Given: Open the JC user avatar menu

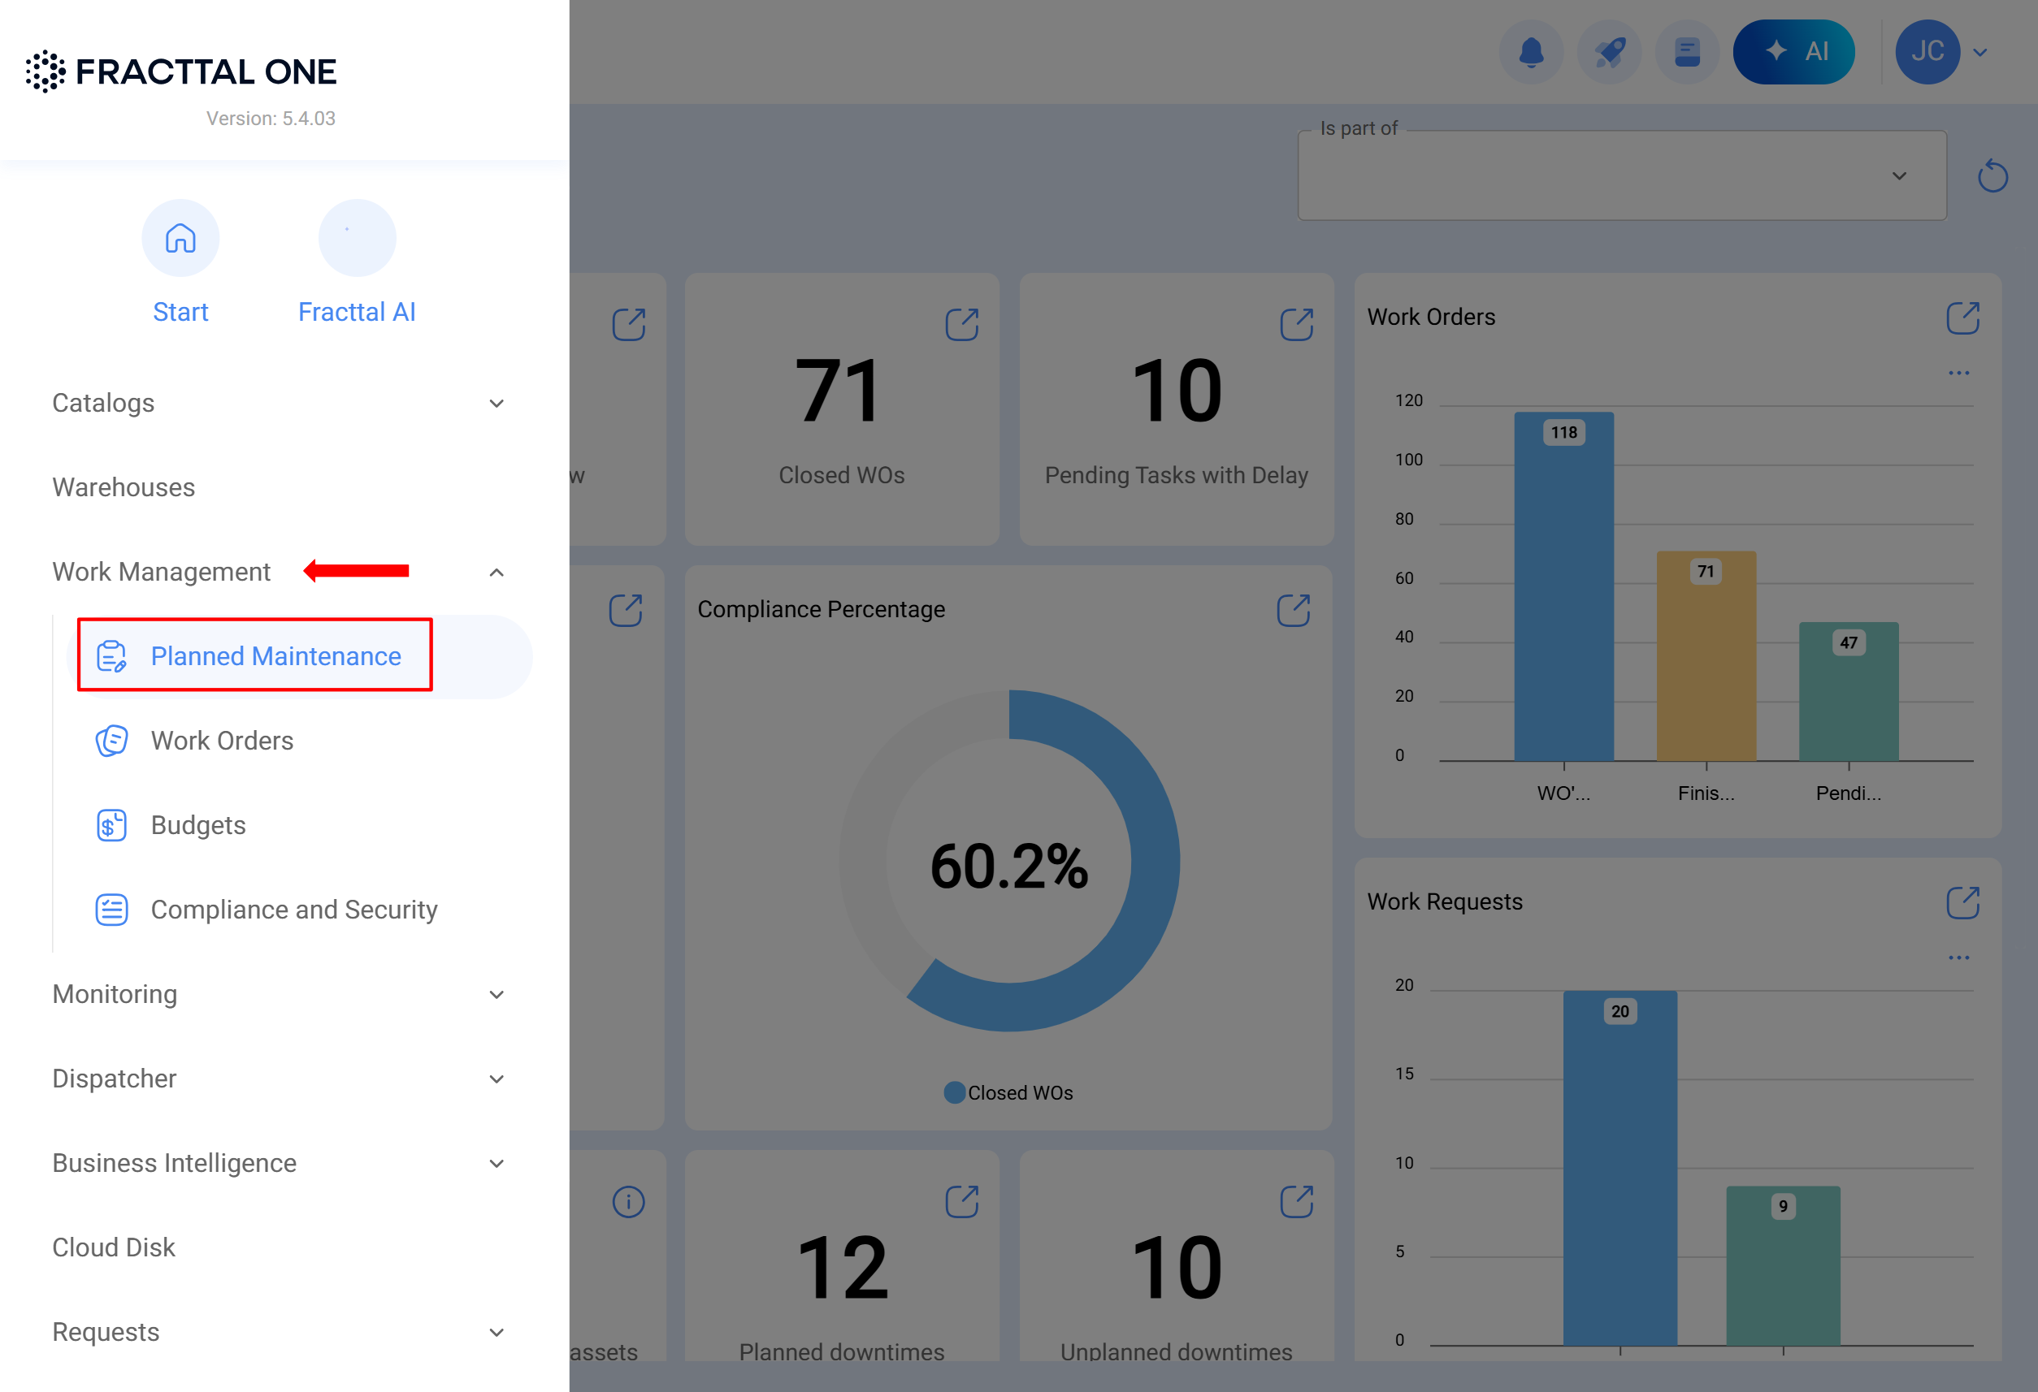Looking at the screenshot, I should pos(1927,53).
